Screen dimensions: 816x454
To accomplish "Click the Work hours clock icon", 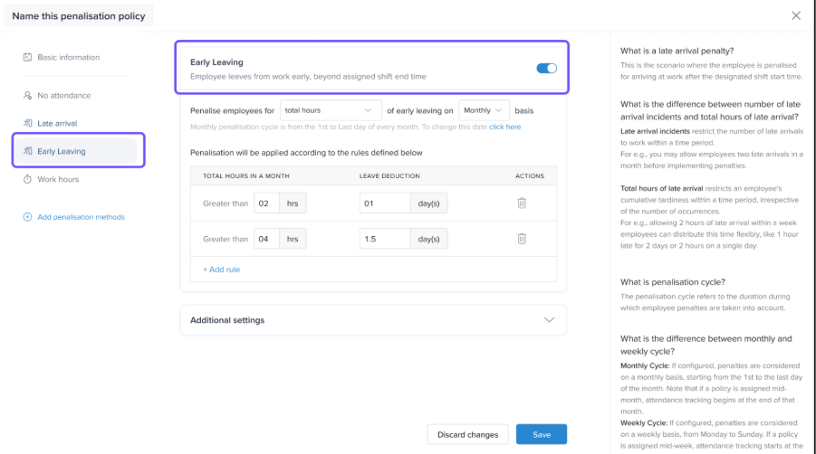I will click(27, 179).
